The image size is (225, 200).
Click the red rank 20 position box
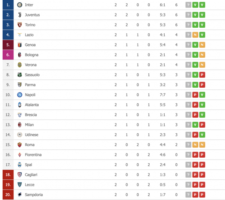click(8, 195)
